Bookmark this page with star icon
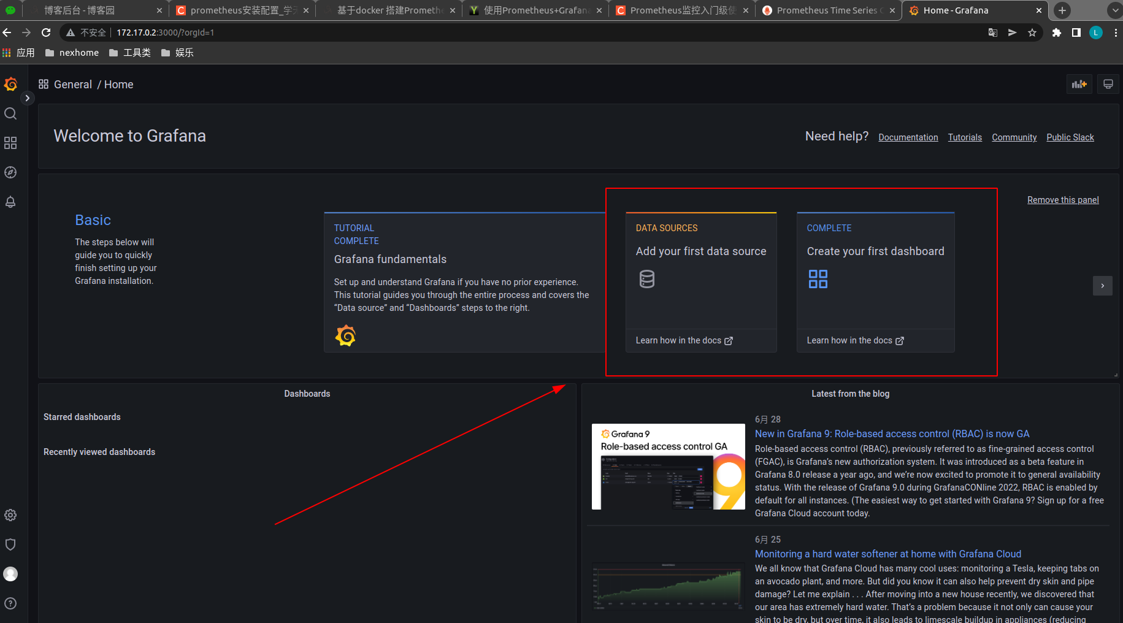 pyautogui.click(x=1032, y=32)
